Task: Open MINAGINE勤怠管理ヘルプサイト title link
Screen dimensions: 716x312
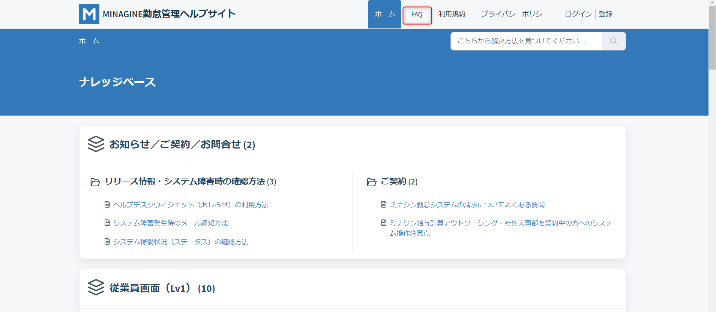Action: [x=169, y=14]
